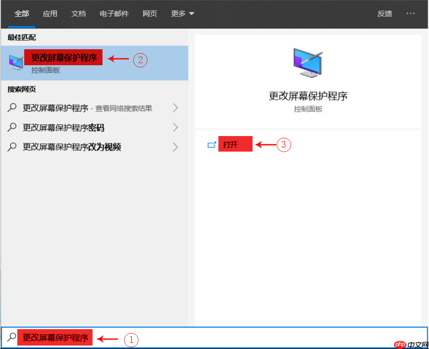
Task: Click the screen saver preview icon in right panel
Action: pos(307,61)
